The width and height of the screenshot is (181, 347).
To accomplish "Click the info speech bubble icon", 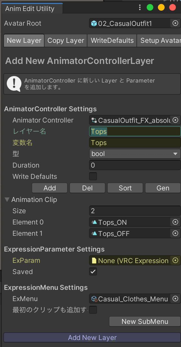I will coord(14,84).
